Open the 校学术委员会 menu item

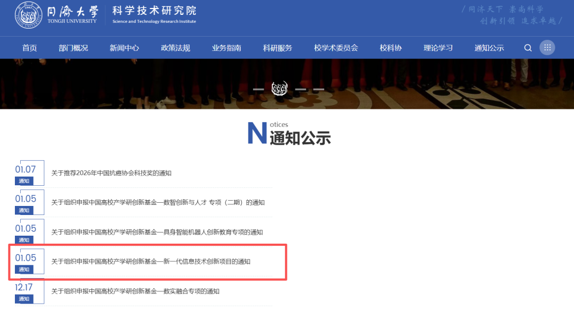pyautogui.click(x=335, y=47)
